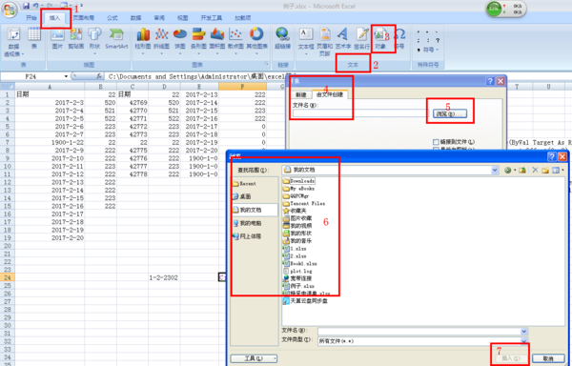572x366 pixels.
Task: Switch to the Home (开始) ribbon tab
Action: click(x=31, y=18)
